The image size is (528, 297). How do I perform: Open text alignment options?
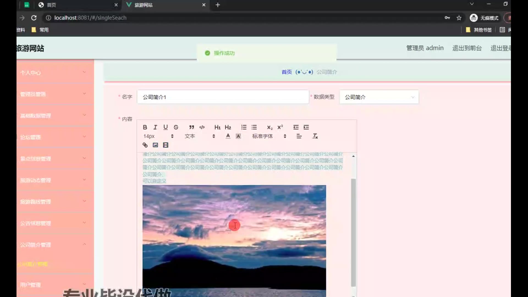click(x=299, y=136)
